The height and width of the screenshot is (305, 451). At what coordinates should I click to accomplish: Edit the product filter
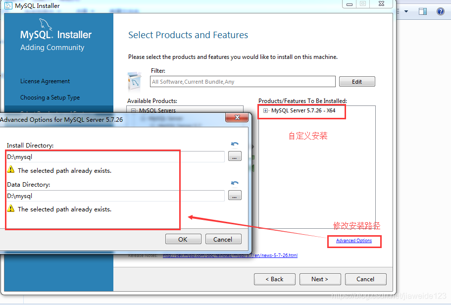357,82
